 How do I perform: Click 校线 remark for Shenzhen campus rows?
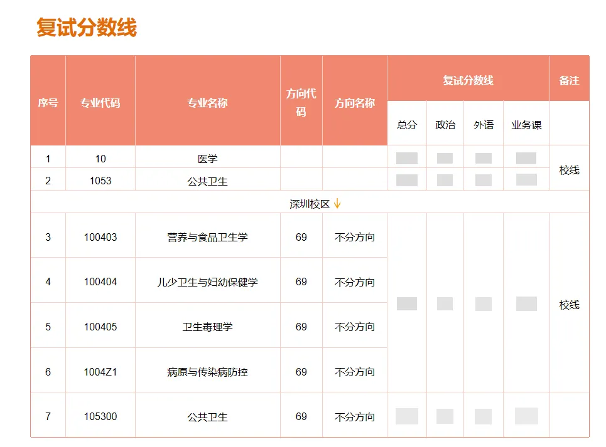click(x=569, y=305)
